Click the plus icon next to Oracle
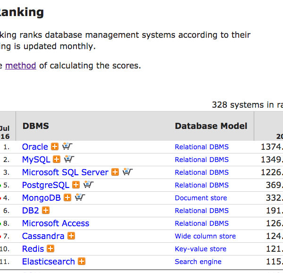 pos(55,147)
